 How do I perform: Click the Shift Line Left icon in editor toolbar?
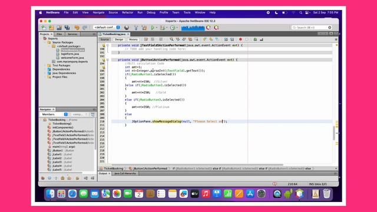pos(226,39)
